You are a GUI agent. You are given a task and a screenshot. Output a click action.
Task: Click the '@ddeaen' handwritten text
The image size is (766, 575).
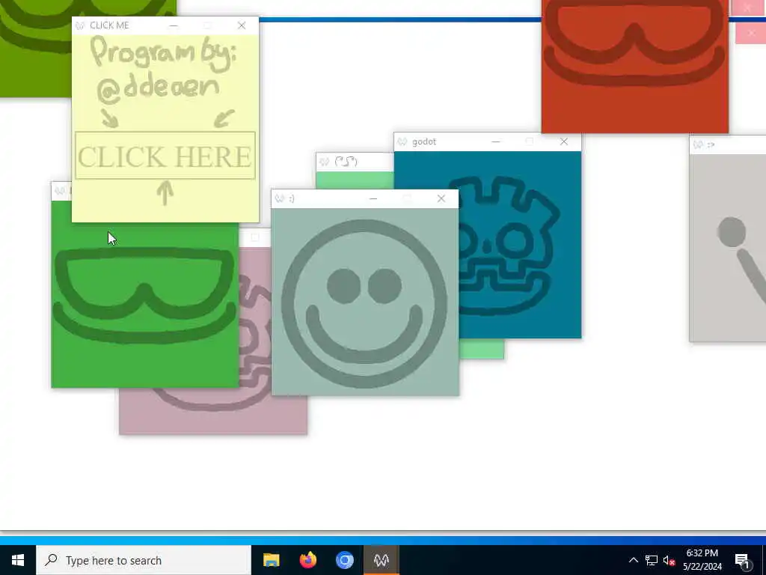pos(158,90)
